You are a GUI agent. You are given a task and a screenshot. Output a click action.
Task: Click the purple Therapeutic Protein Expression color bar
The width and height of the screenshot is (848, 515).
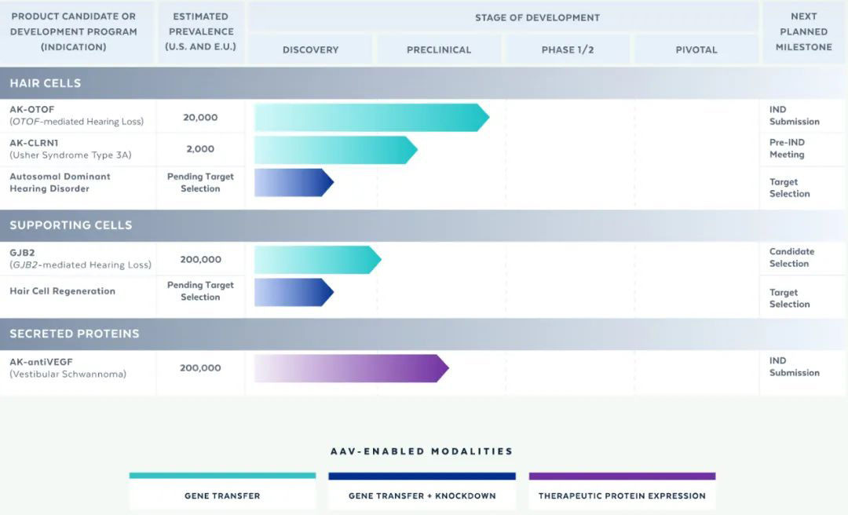(622, 476)
